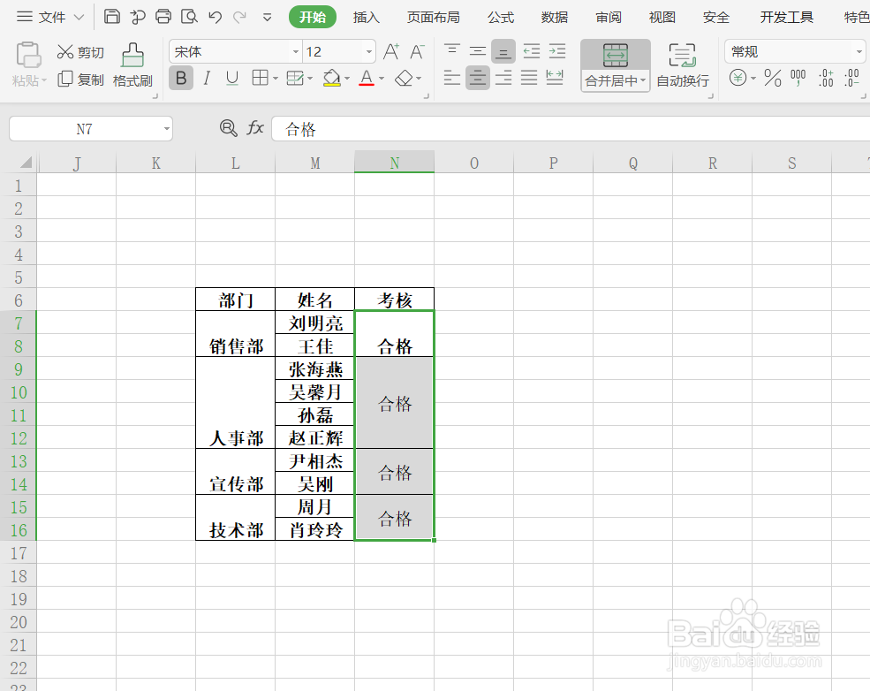This screenshot has height=691, width=870.
Task: Click the Auto Wrap (自动换行) button
Action: [683, 65]
